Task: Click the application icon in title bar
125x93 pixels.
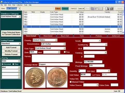Action: [x=1, y=2]
